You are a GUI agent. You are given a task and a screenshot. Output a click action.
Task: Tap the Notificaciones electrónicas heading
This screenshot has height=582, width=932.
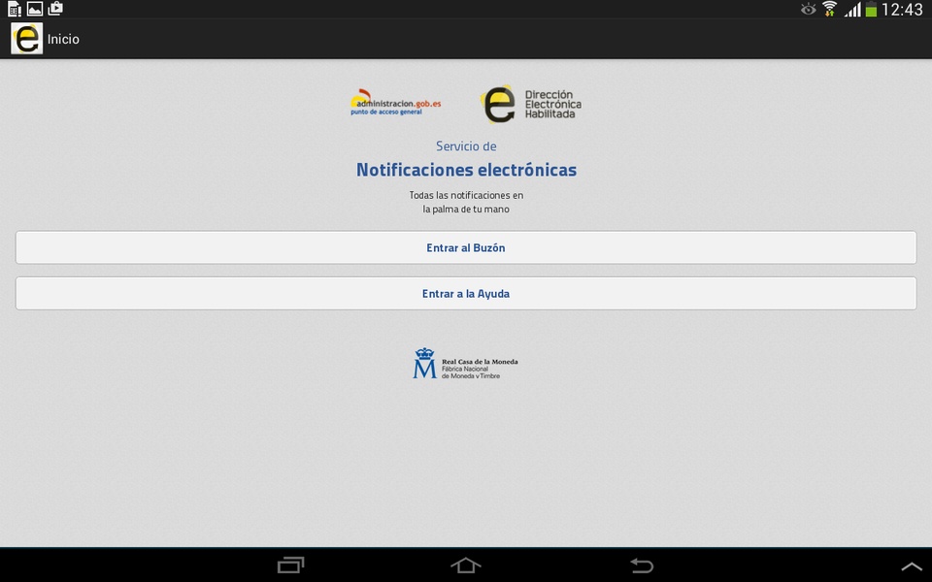click(x=466, y=170)
